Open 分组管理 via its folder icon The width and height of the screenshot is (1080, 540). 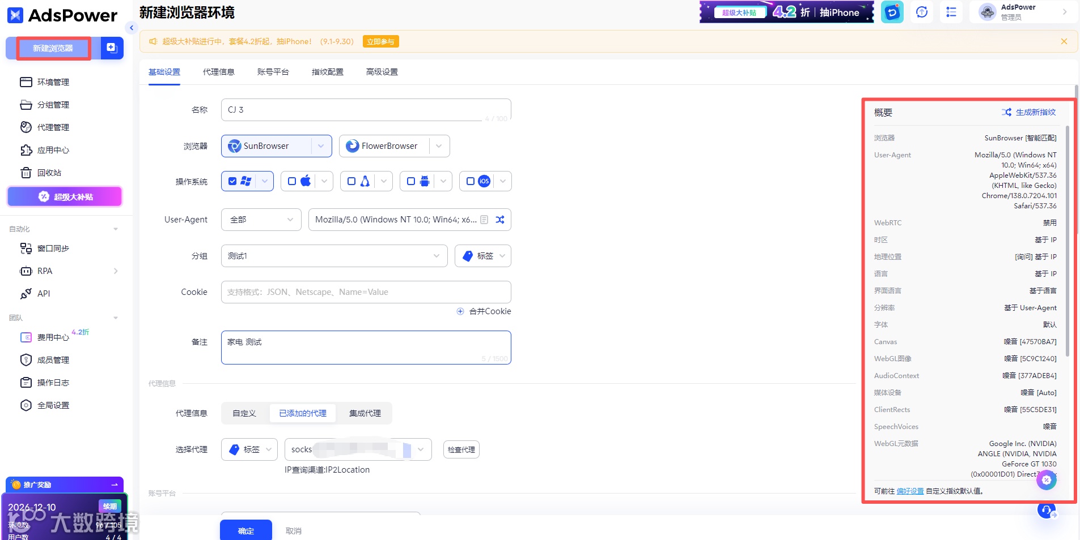point(26,105)
